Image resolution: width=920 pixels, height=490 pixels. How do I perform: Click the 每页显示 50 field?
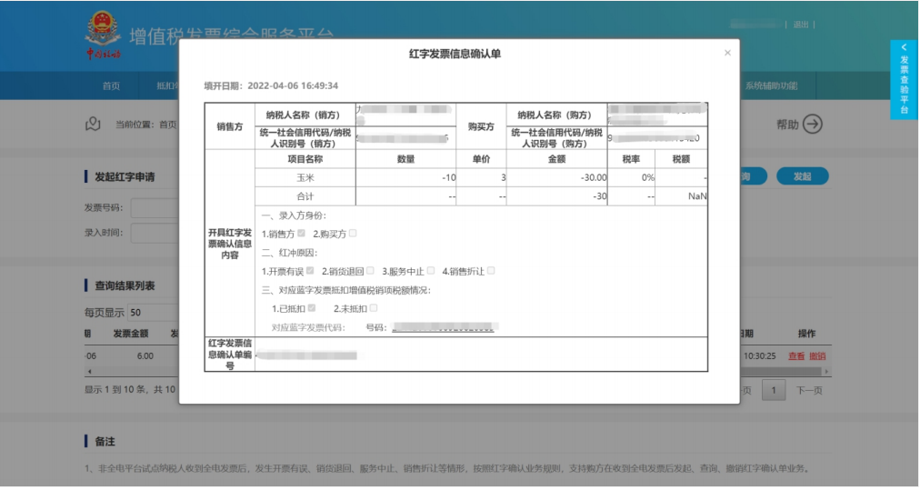tap(154, 312)
